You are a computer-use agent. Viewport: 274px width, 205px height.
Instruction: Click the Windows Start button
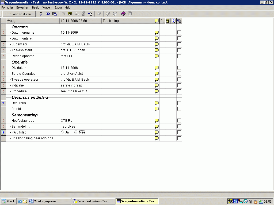point(8,201)
